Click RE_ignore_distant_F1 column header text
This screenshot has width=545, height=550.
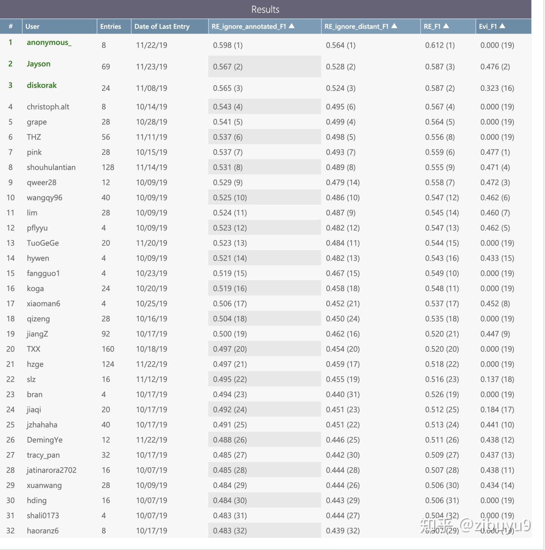pos(357,26)
